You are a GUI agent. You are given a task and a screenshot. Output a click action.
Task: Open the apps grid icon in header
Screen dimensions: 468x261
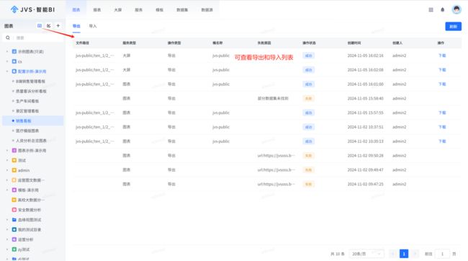click(431, 10)
